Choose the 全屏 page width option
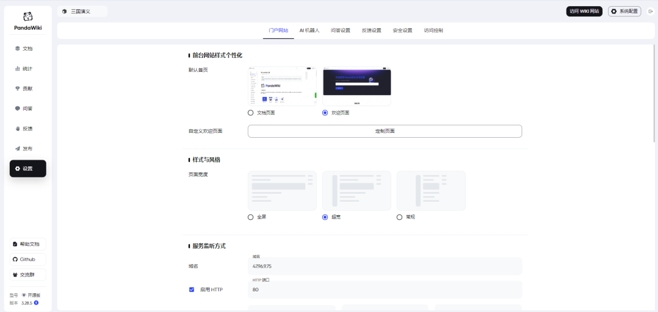Screen dimensions: 658x312 [x=251, y=217]
